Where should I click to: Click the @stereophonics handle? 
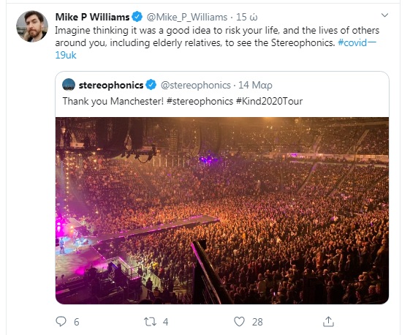[195, 85]
